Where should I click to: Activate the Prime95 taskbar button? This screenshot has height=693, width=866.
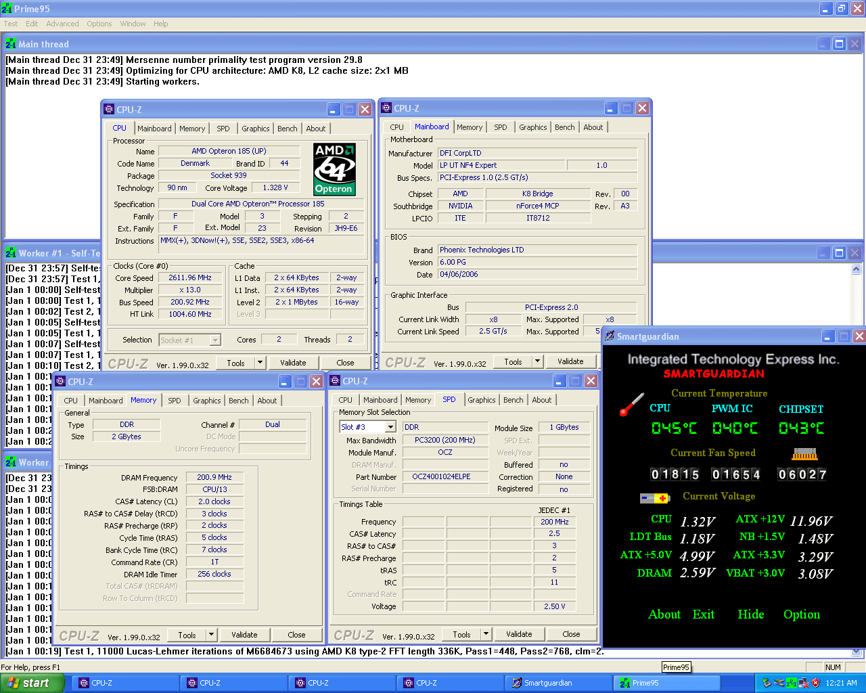click(x=667, y=683)
